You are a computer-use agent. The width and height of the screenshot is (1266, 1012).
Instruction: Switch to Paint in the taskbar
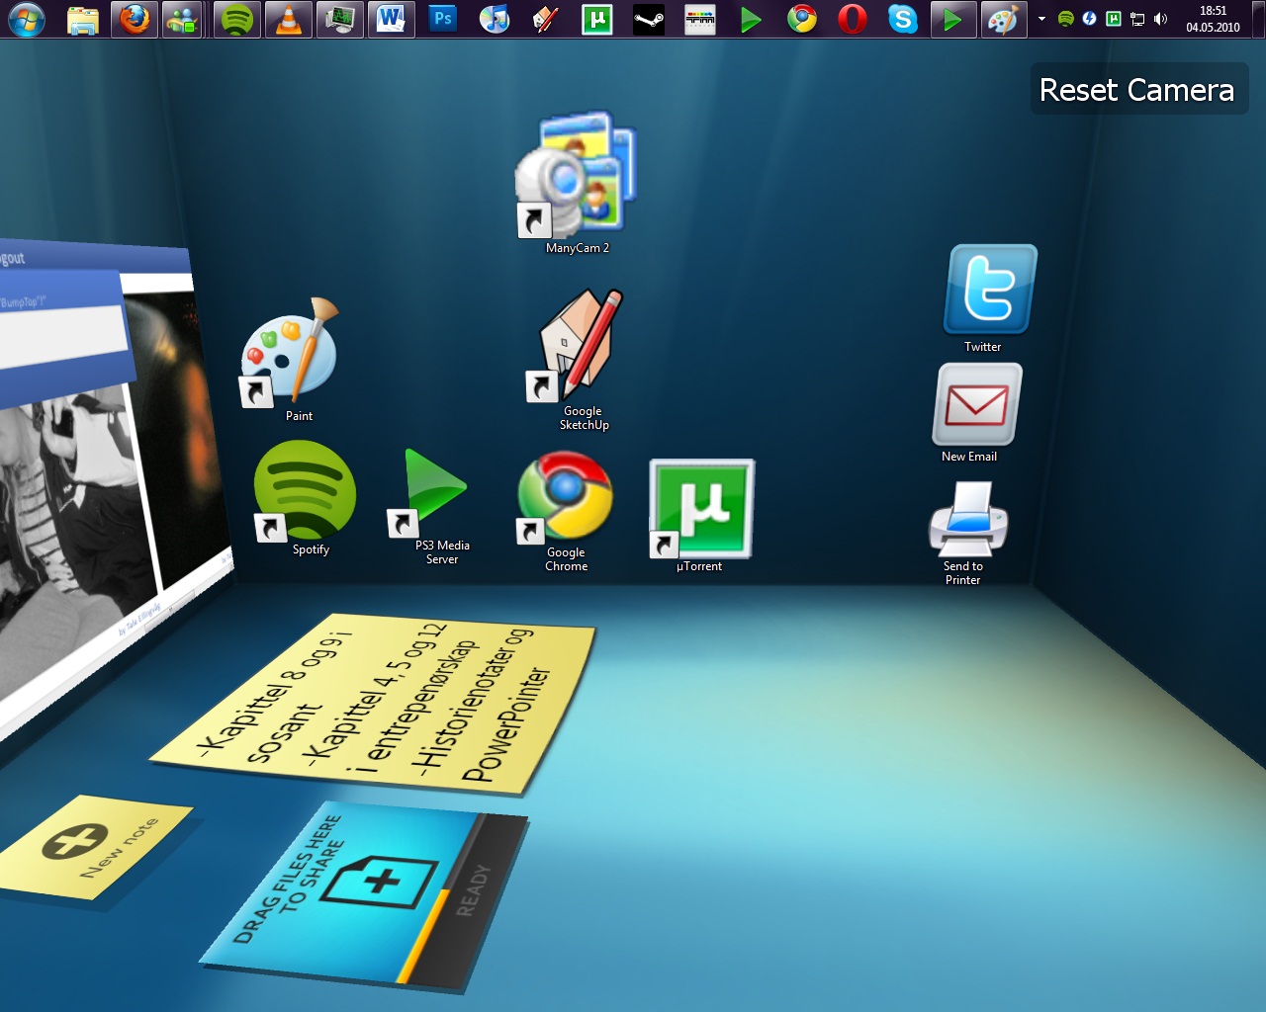click(x=1003, y=20)
